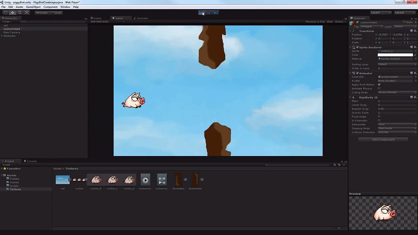The height and width of the screenshot is (235, 418).
Task: Click the Pause button
Action: 209,13
